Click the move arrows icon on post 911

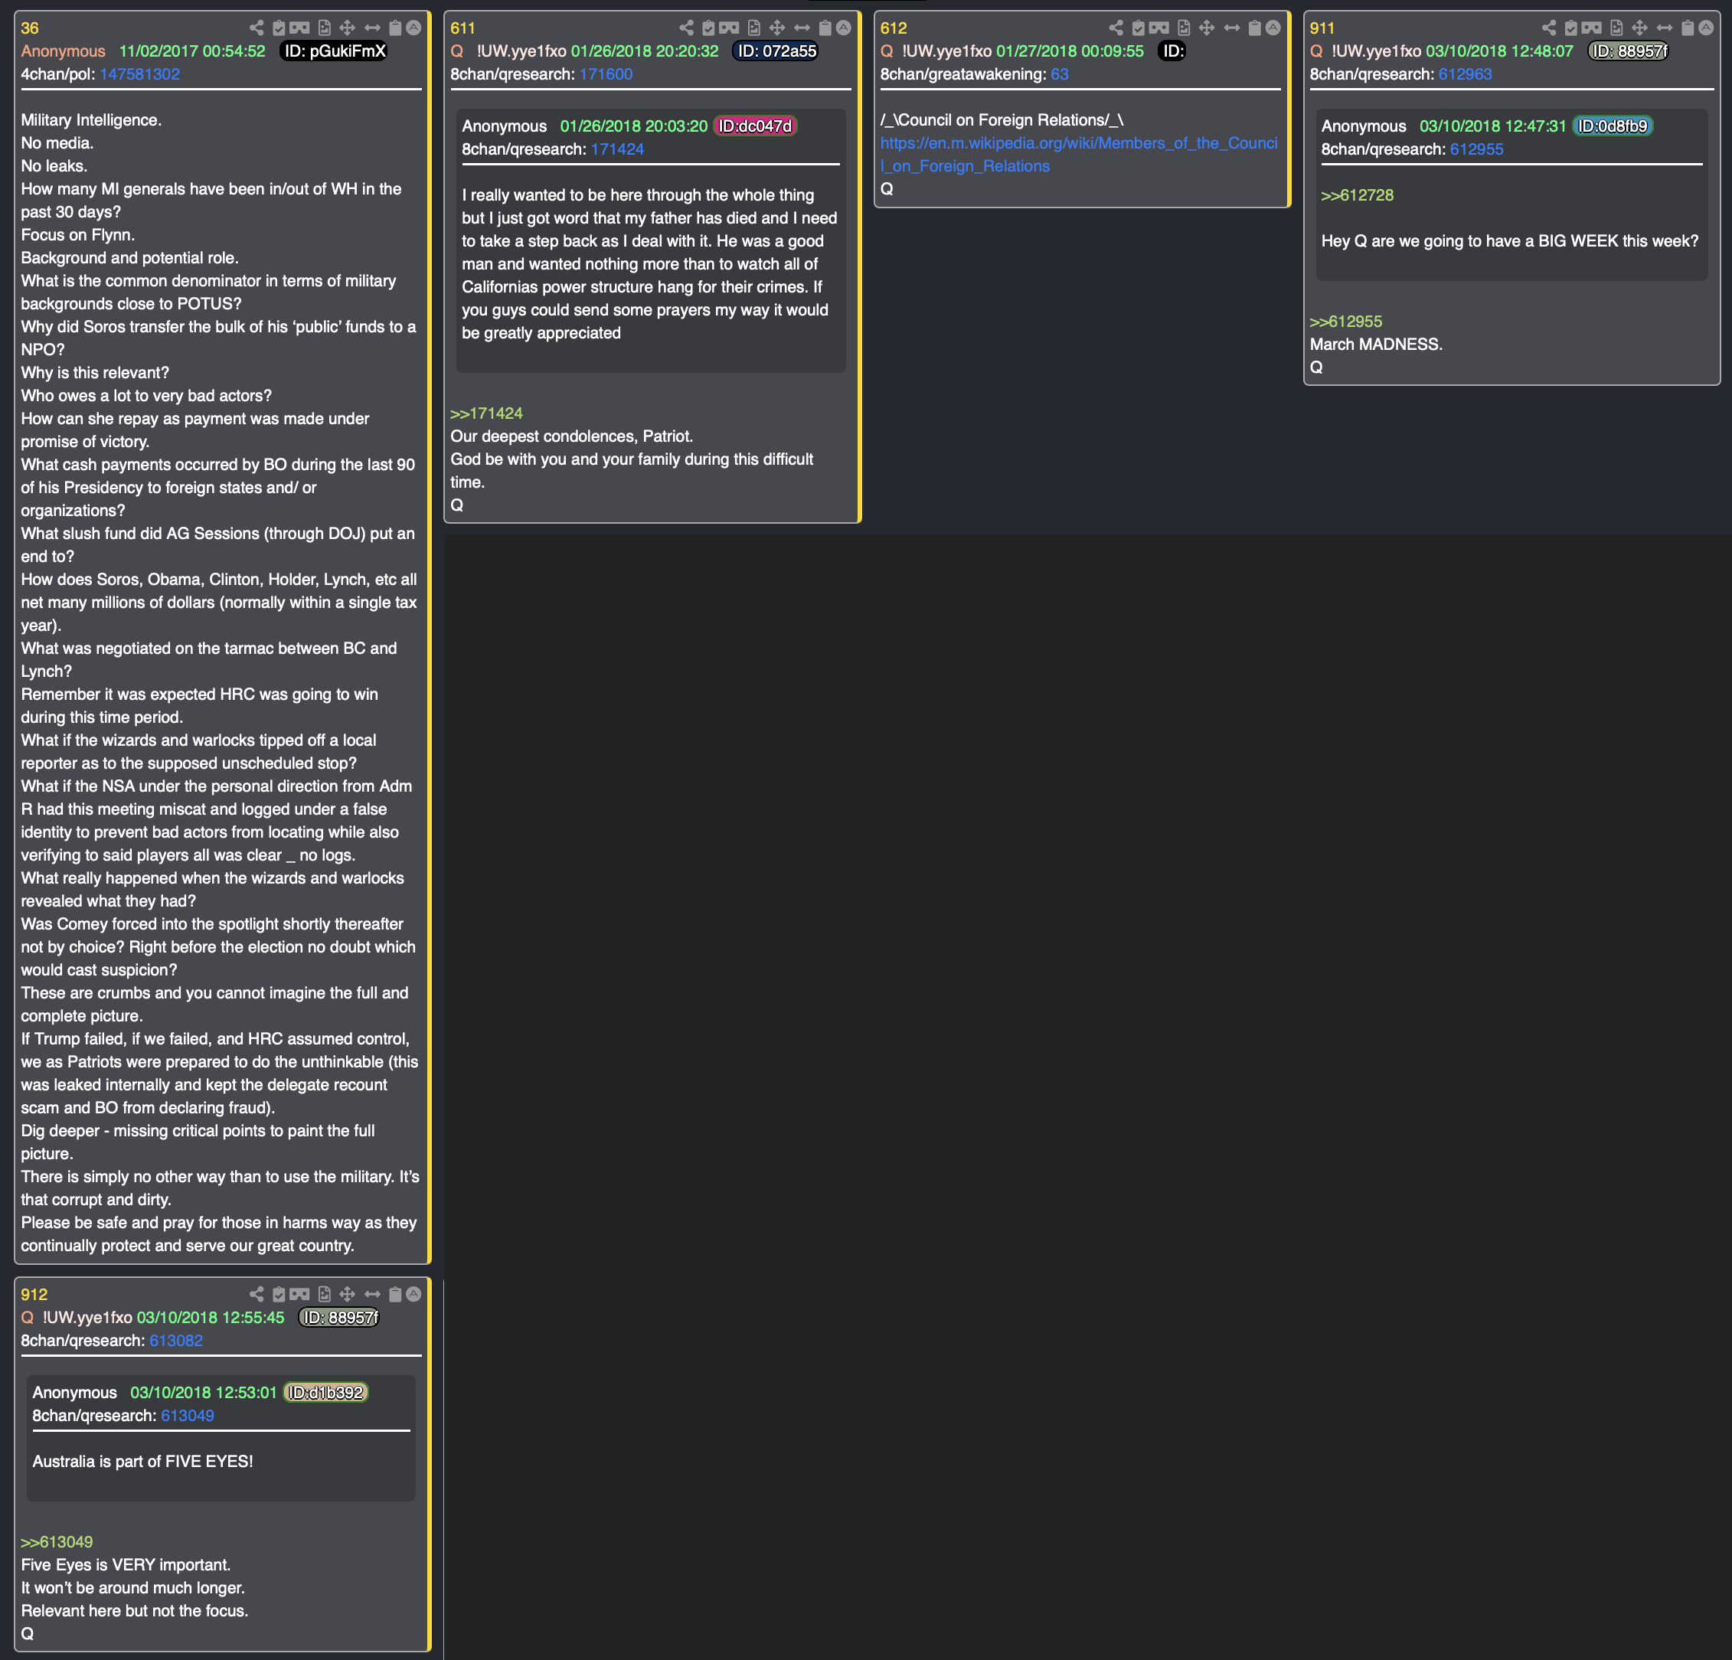pos(1639,28)
